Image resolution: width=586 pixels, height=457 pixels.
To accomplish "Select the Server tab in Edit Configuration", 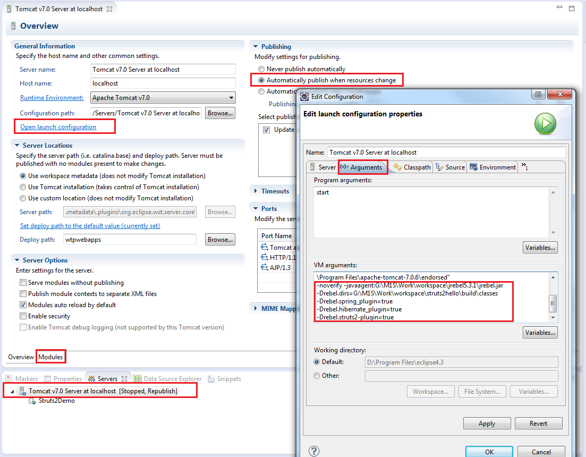I will 323,167.
